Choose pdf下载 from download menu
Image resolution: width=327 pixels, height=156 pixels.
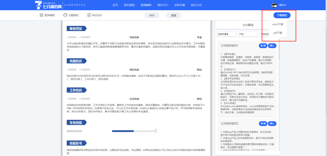click(278, 33)
